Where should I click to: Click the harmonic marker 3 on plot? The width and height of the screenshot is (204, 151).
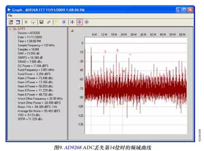[x=105, y=52]
